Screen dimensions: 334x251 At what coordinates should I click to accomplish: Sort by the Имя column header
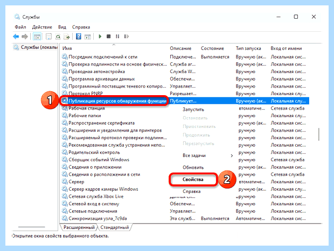[67, 48]
